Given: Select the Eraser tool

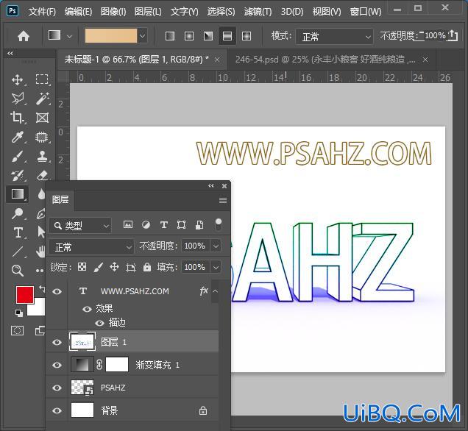Looking at the screenshot, I should pyautogui.click(x=43, y=175).
